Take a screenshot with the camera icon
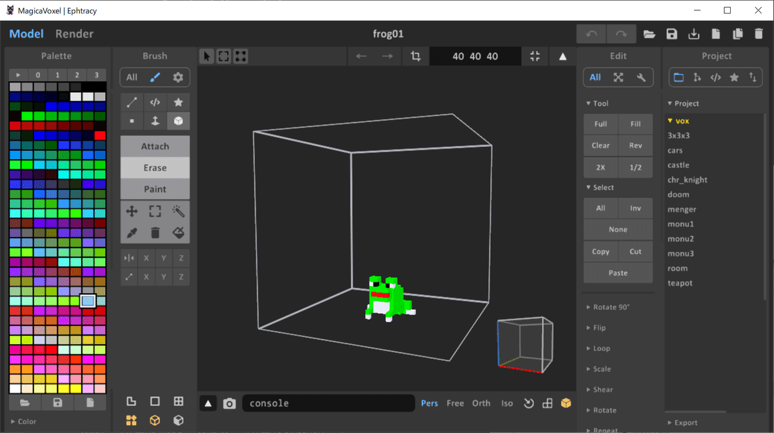 [x=229, y=403]
